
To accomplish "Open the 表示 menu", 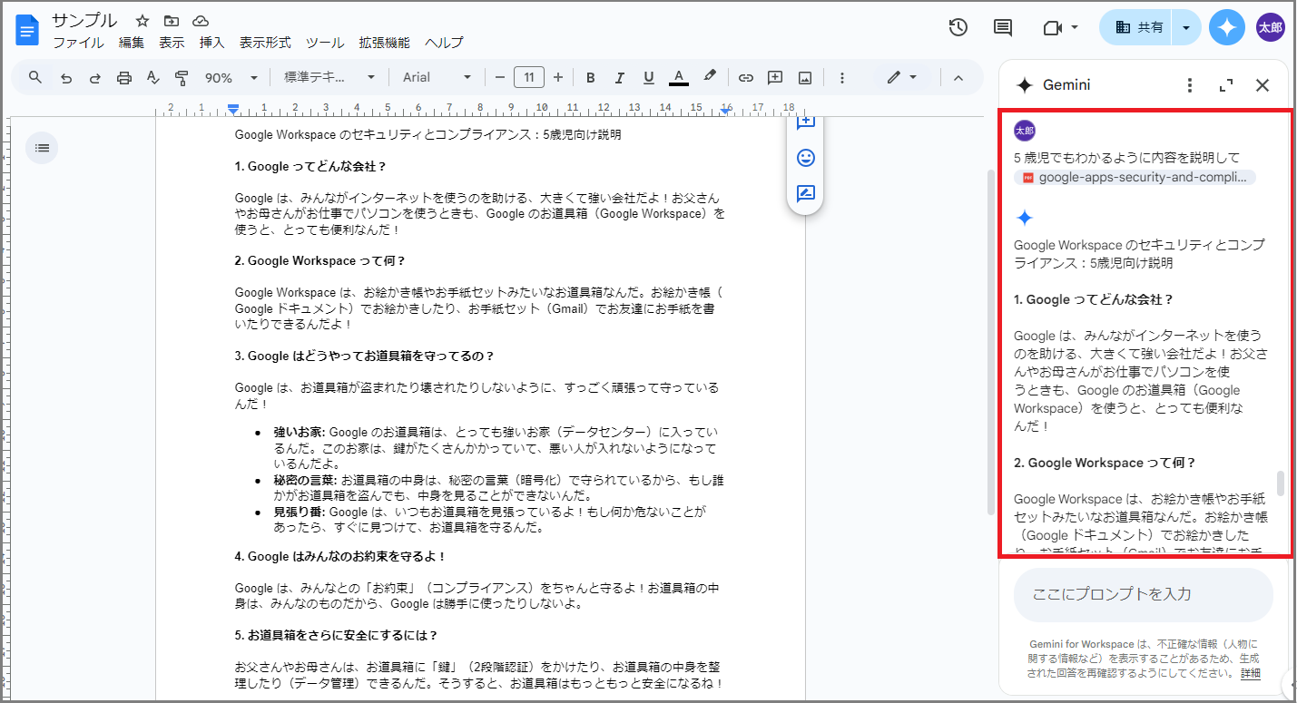I will click(x=172, y=43).
